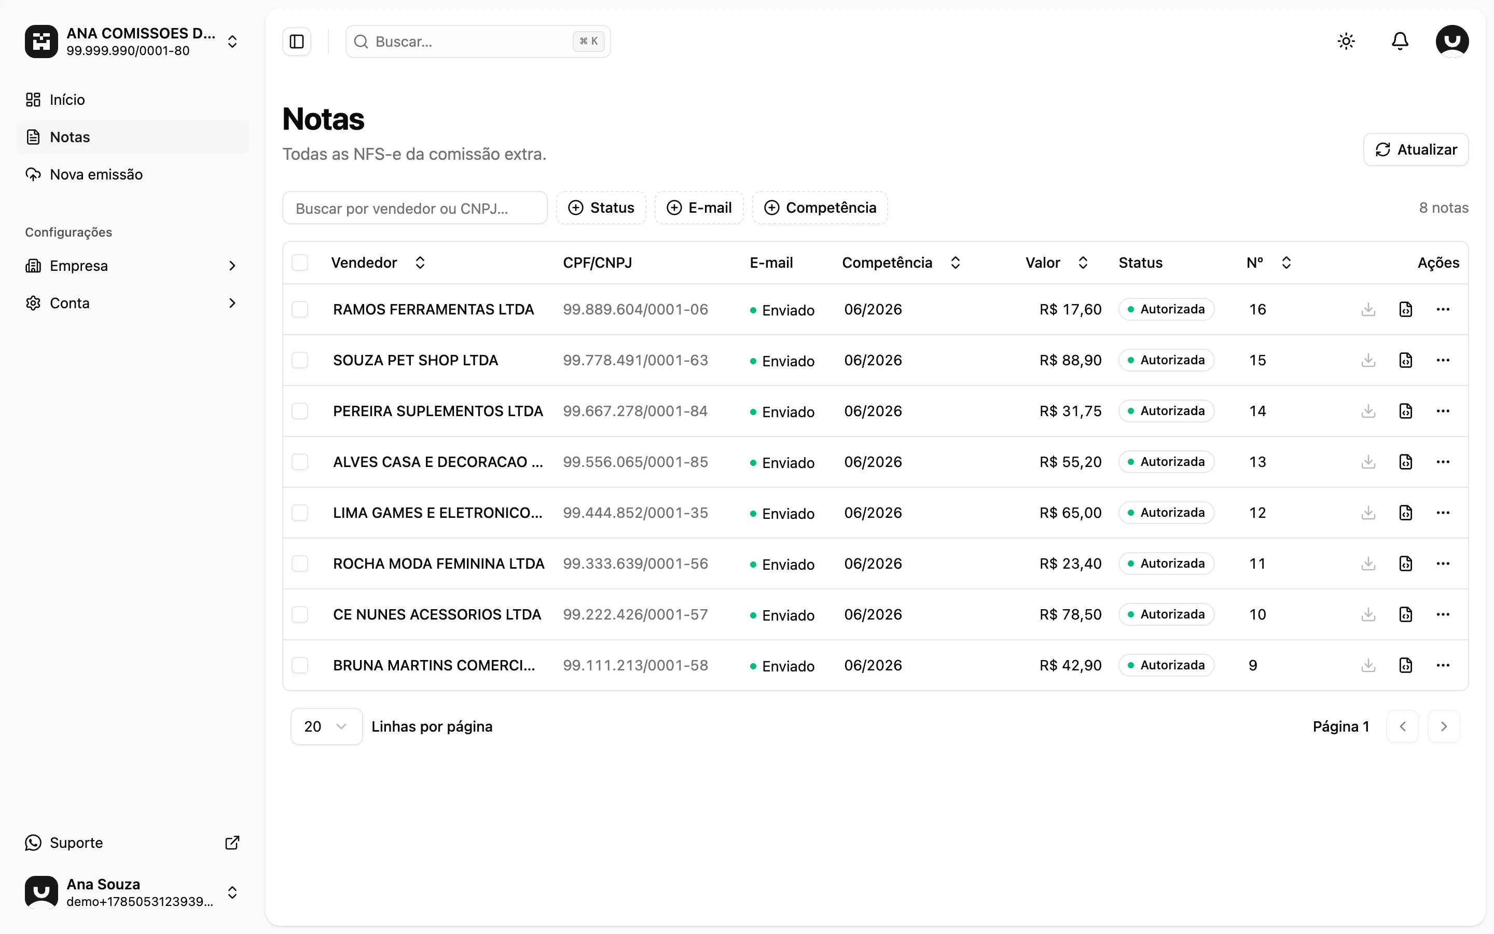Download PDF for RAMOS FERRAMENTAS LTDA
This screenshot has height=934, width=1494.
point(1368,309)
